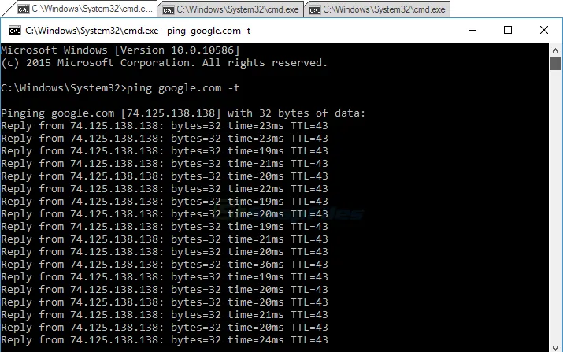Click the '(c) 2015 Microsoft Corporation' line
Screen dimensions: 563x352
coord(164,63)
